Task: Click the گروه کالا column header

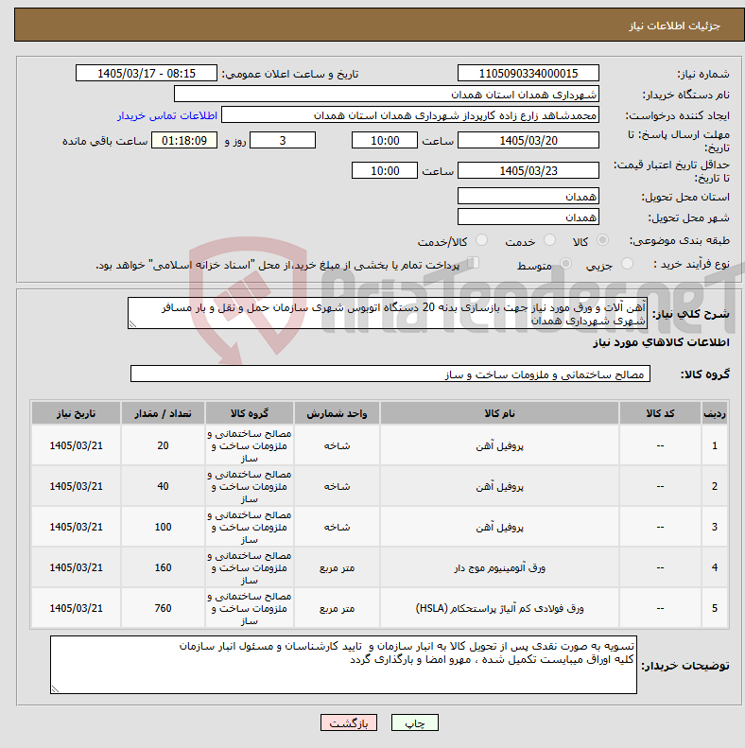Action: tap(250, 413)
